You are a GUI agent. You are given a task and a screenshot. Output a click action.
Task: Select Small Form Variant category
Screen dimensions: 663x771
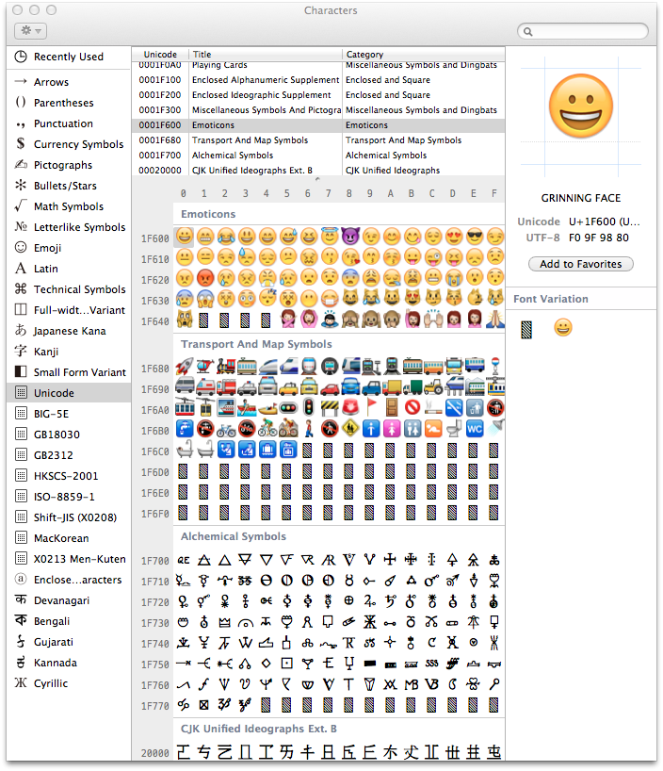click(69, 372)
